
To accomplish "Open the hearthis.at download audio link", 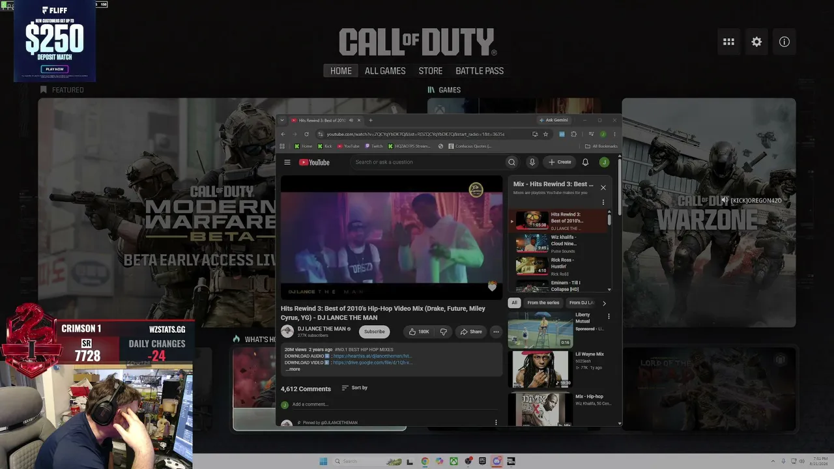I will pos(372,356).
